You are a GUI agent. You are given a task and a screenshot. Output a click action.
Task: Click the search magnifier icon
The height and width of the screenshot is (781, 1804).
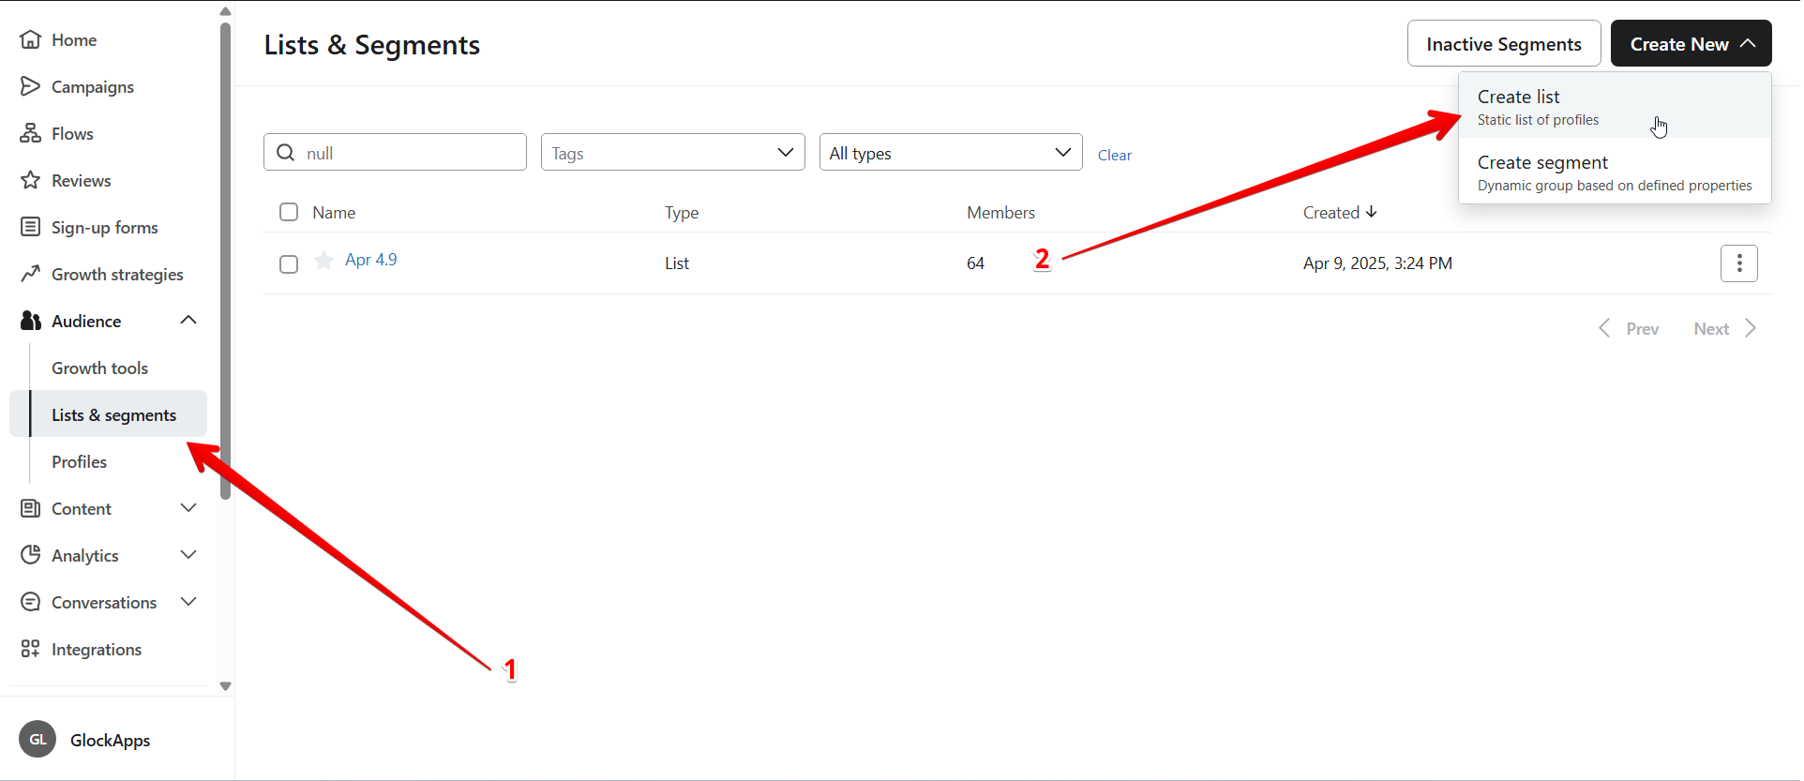point(286,152)
